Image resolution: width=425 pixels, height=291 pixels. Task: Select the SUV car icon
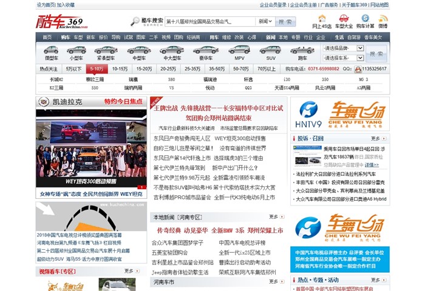click(x=271, y=50)
